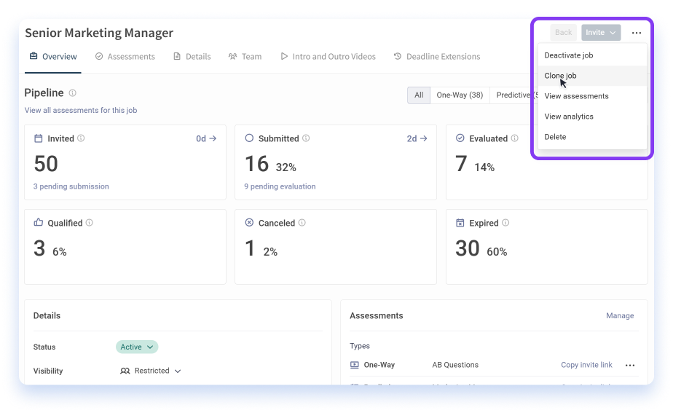Click the Invited calendar icon
This screenshot has width=673, height=410.
tap(38, 138)
